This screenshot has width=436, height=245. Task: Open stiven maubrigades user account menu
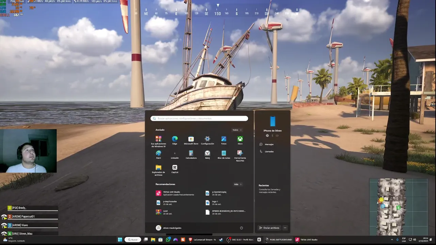169,228
